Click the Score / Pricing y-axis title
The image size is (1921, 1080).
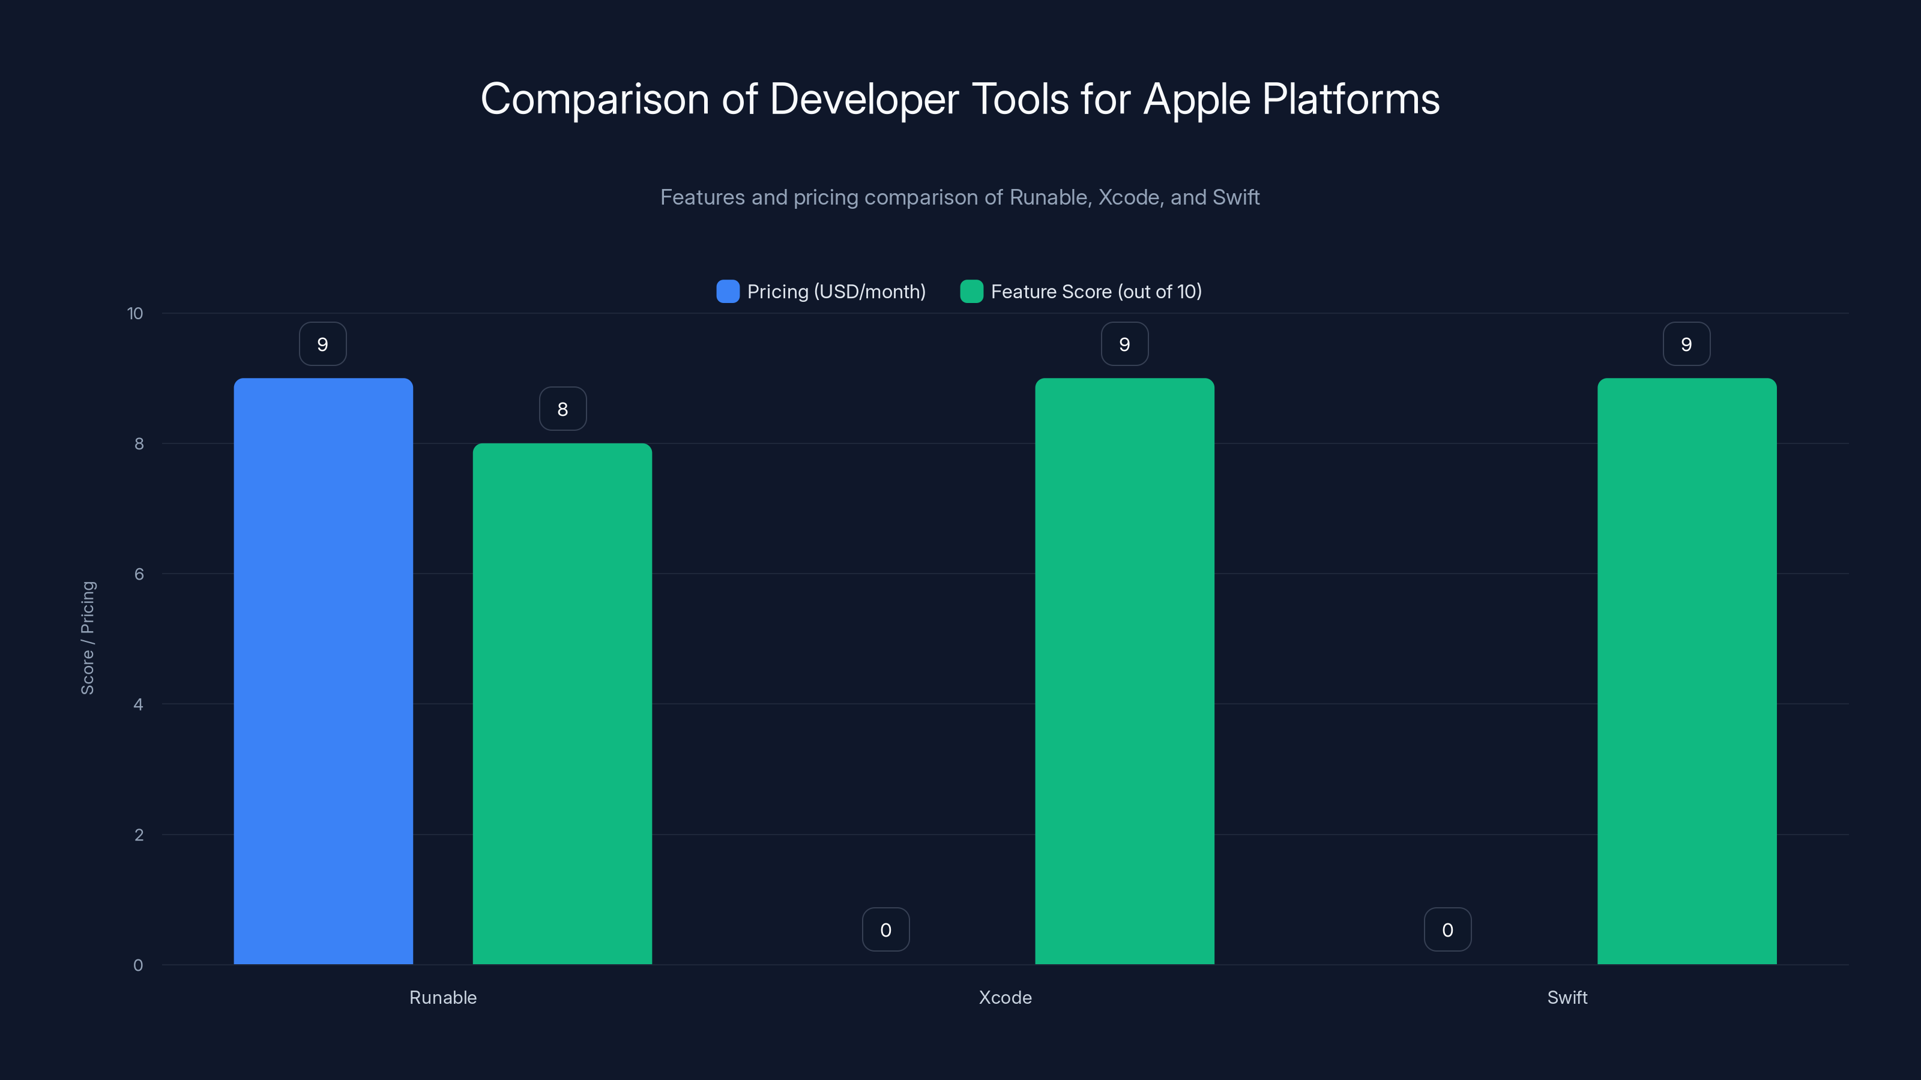pos(88,638)
